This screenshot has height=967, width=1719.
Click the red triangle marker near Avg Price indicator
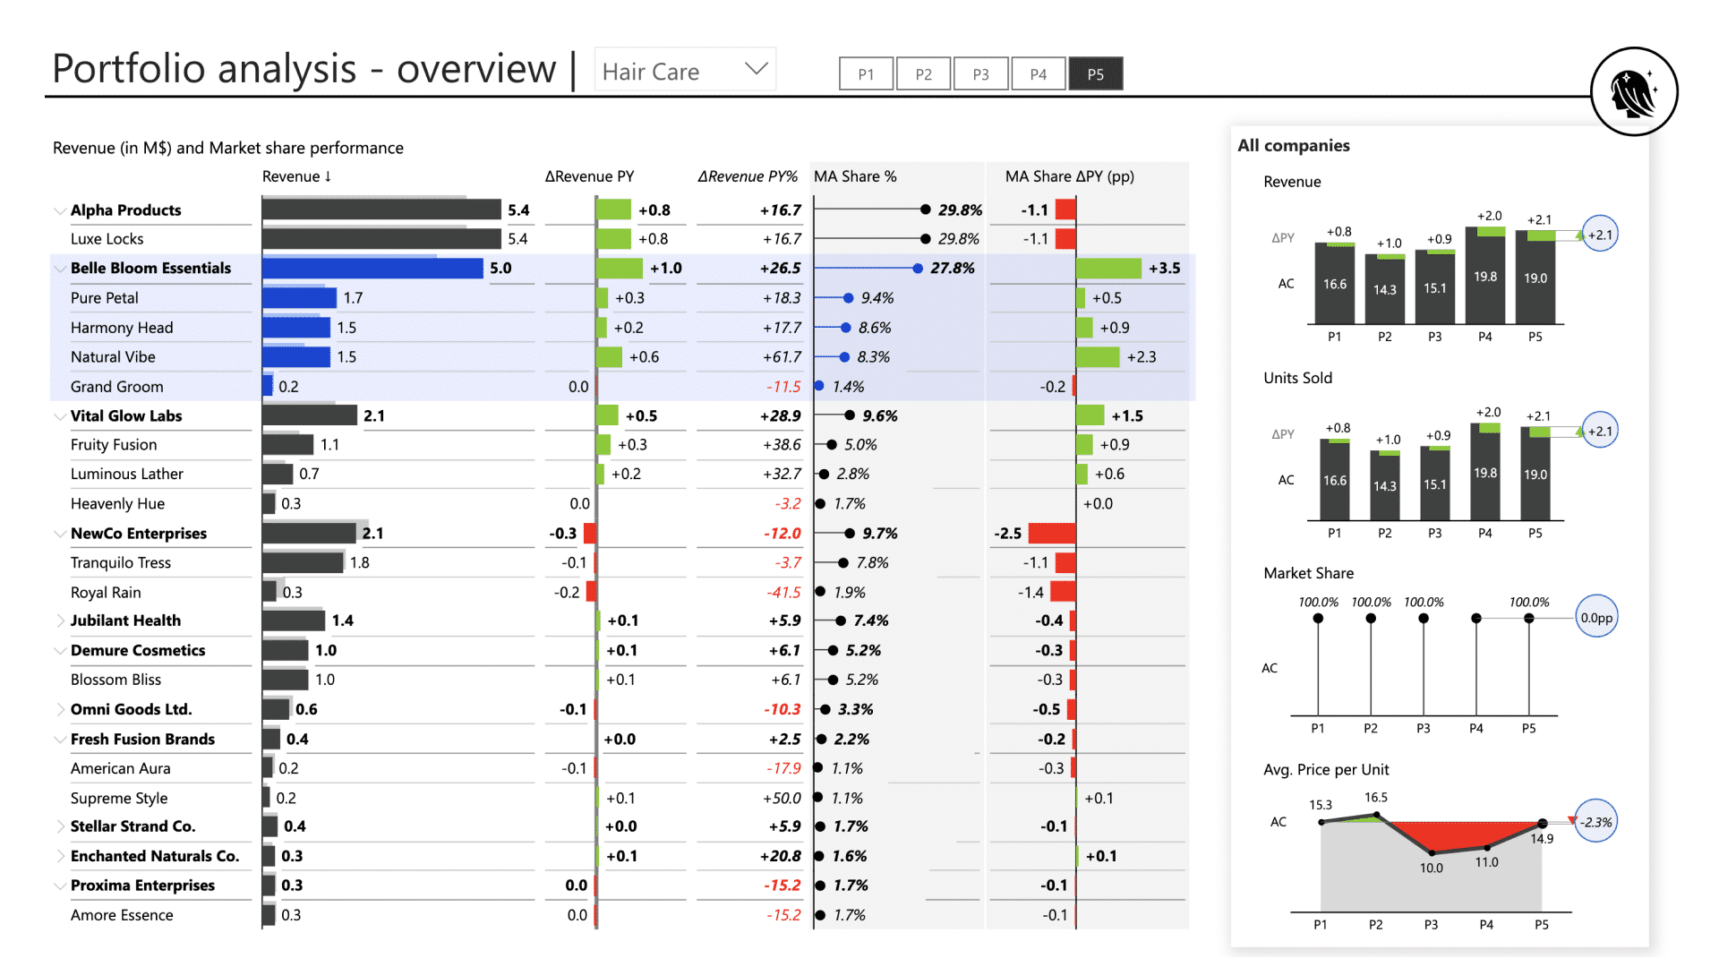coord(1573,819)
